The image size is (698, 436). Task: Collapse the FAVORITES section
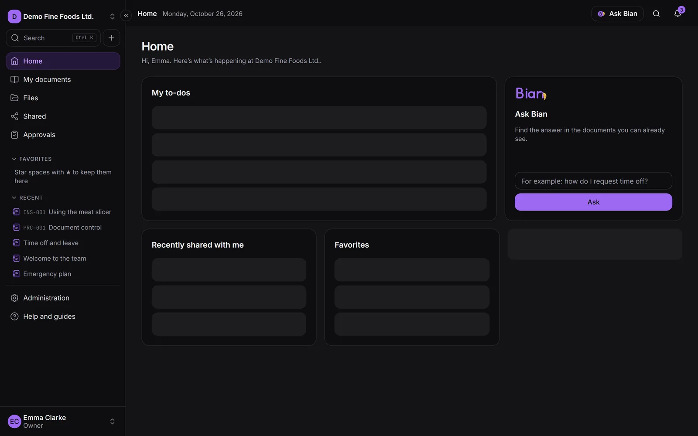pos(31,159)
